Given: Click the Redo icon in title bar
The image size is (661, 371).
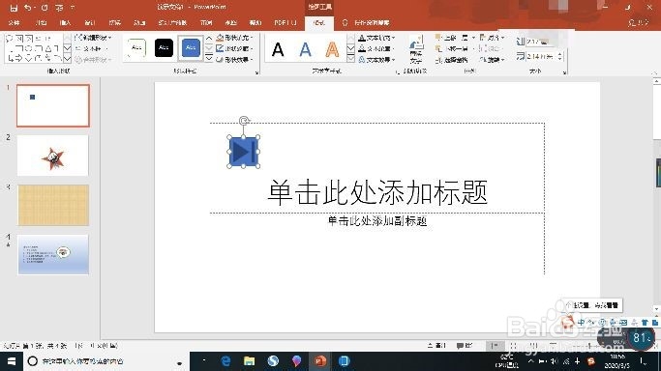Looking at the screenshot, I should pyautogui.click(x=45, y=8).
